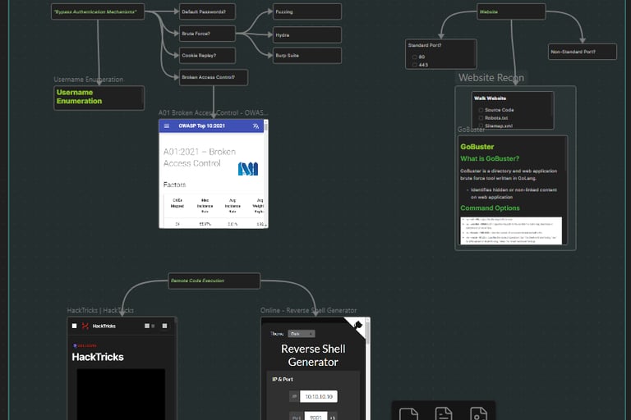
Task: Tick the Sitemap.xml checkbox
Action: point(481,126)
